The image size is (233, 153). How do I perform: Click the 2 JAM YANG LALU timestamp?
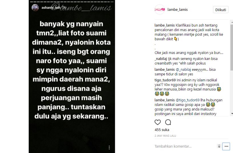[165, 136]
